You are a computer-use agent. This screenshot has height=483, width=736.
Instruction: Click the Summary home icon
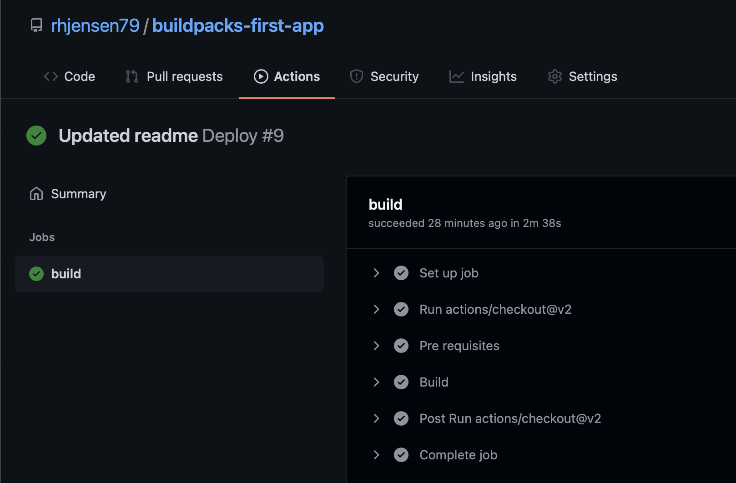coord(36,194)
